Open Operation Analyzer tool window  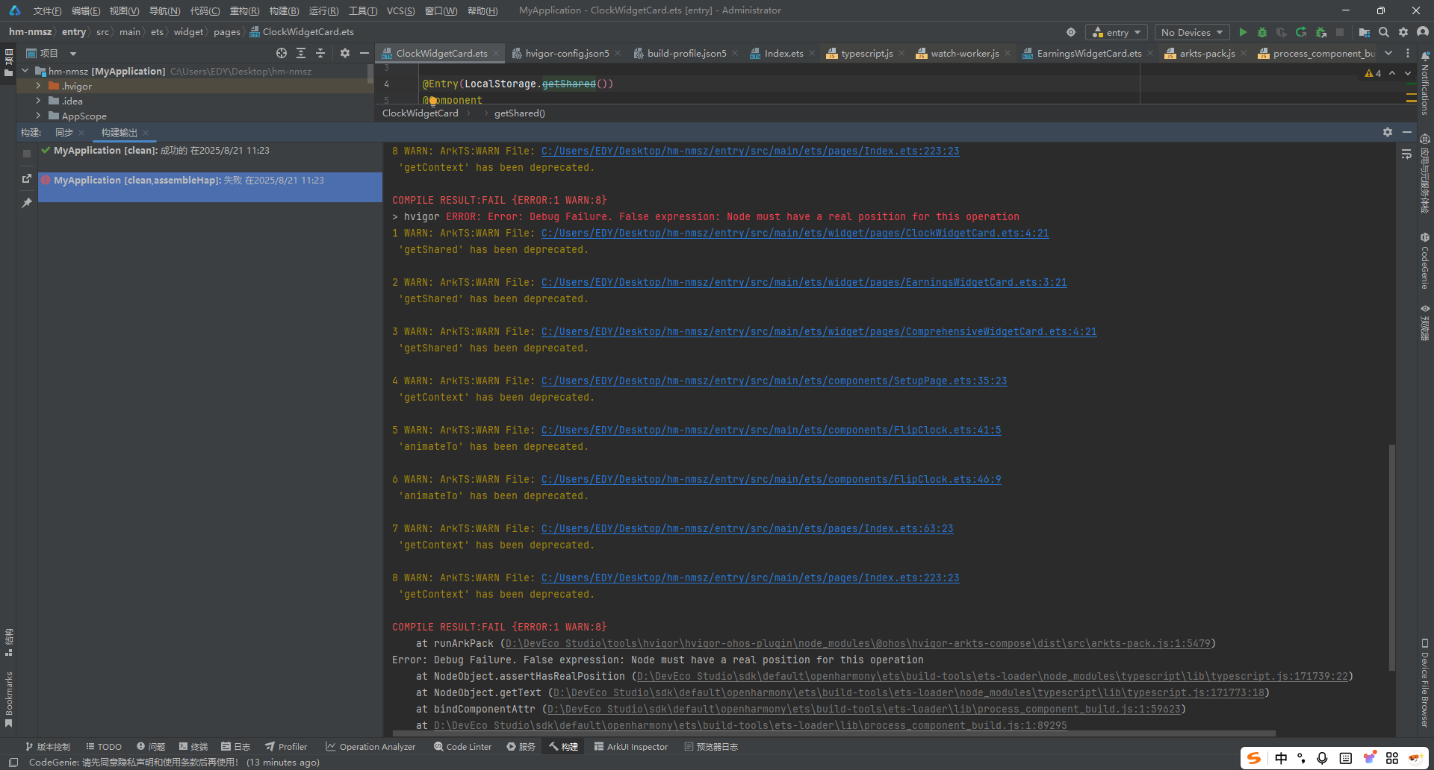[370, 747]
